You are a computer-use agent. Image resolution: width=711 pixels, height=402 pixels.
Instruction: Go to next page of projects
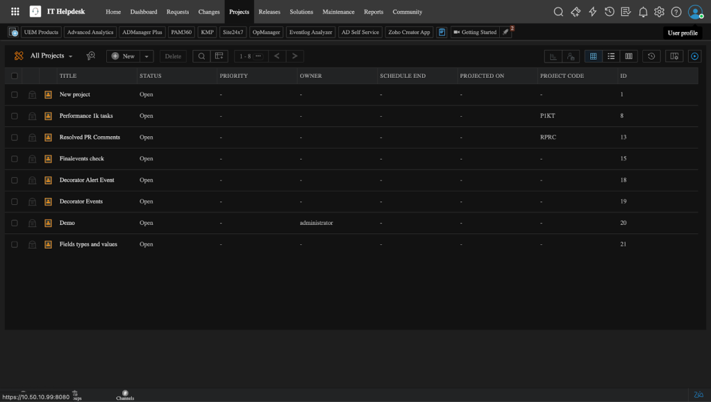[x=294, y=56]
